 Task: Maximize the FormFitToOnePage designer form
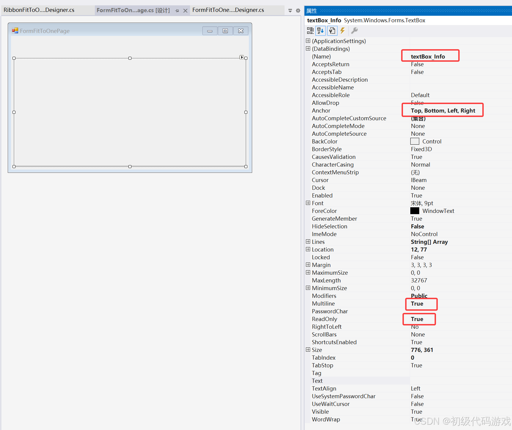(x=225, y=31)
